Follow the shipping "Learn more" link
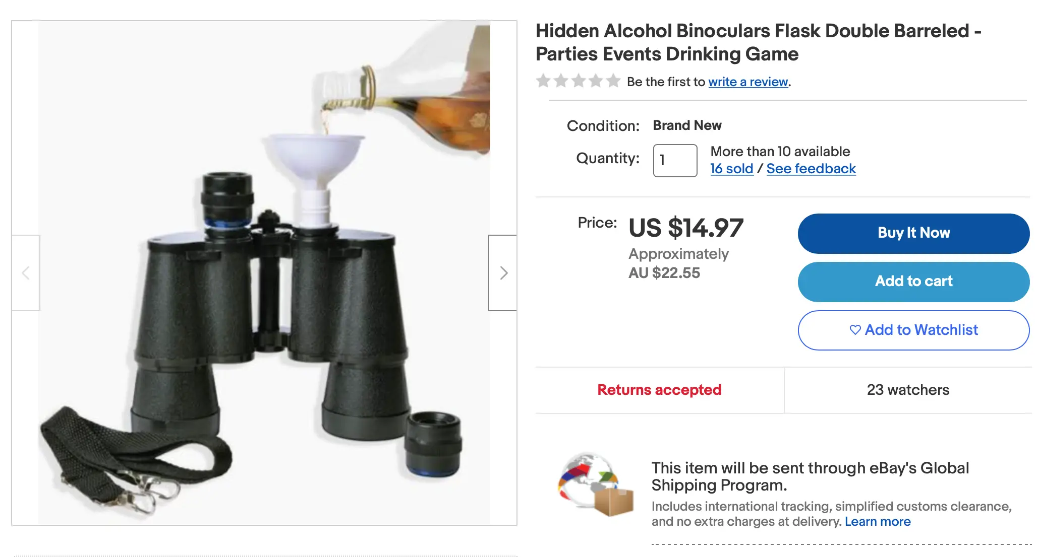This screenshot has width=1037, height=557. (878, 522)
